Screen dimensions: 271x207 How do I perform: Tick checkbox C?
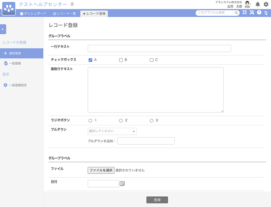click(x=151, y=60)
